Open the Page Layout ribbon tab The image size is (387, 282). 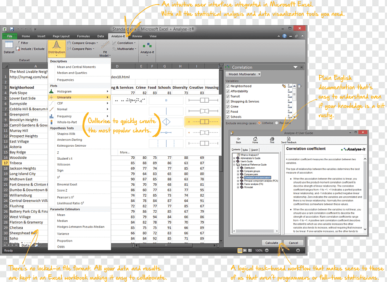click(61, 36)
